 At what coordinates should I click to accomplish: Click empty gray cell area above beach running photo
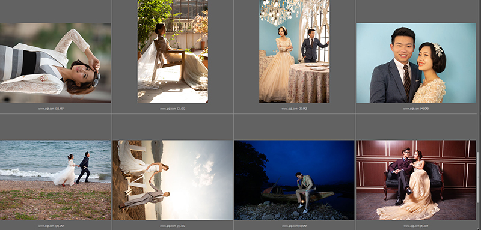tap(55, 127)
